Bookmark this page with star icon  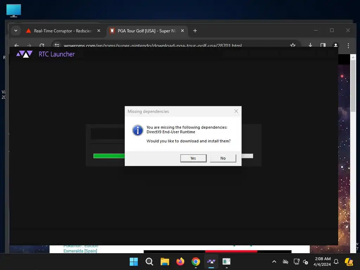tap(293, 45)
